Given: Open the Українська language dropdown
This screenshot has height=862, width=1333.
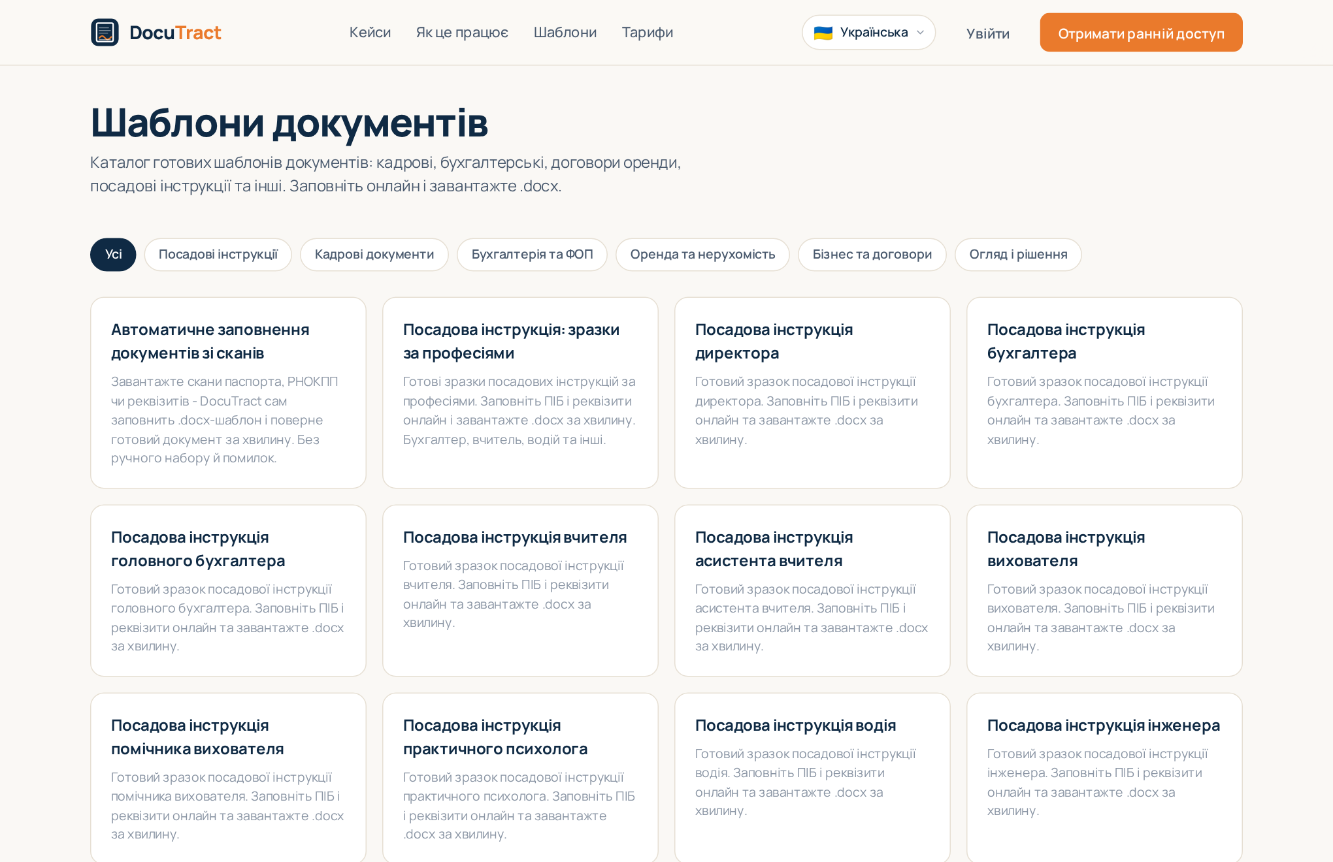Looking at the screenshot, I should (x=868, y=33).
